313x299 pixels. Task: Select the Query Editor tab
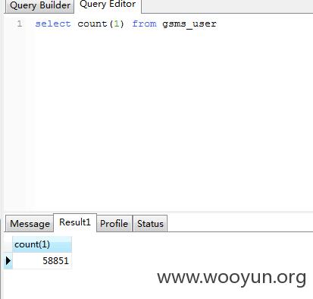point(108,5)
